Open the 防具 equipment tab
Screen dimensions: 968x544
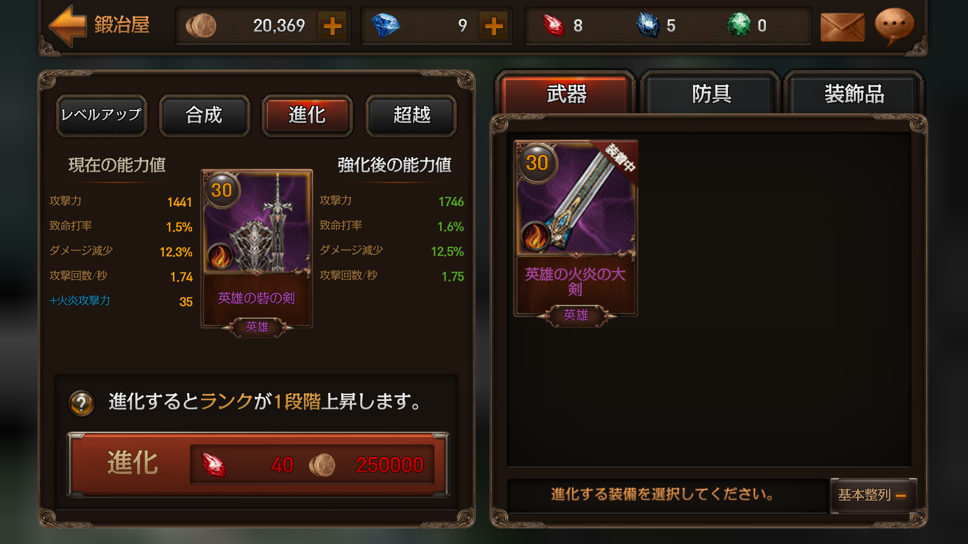tap(711, 94)
